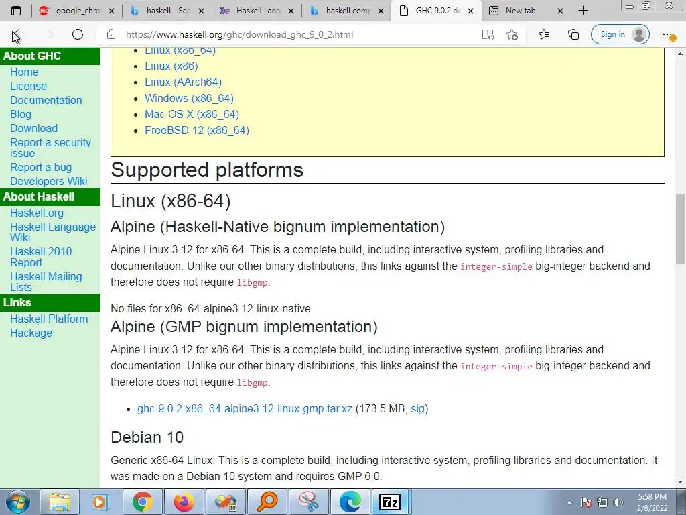
Task: Open the Haskell Mailing Lists link
Action: (x=46, y=282)
